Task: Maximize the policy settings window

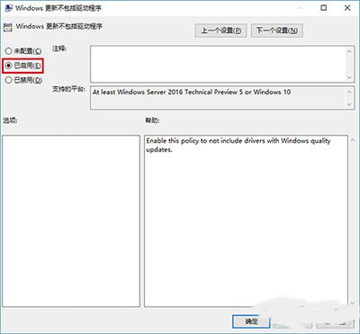Action: click(x=324, y=8)
